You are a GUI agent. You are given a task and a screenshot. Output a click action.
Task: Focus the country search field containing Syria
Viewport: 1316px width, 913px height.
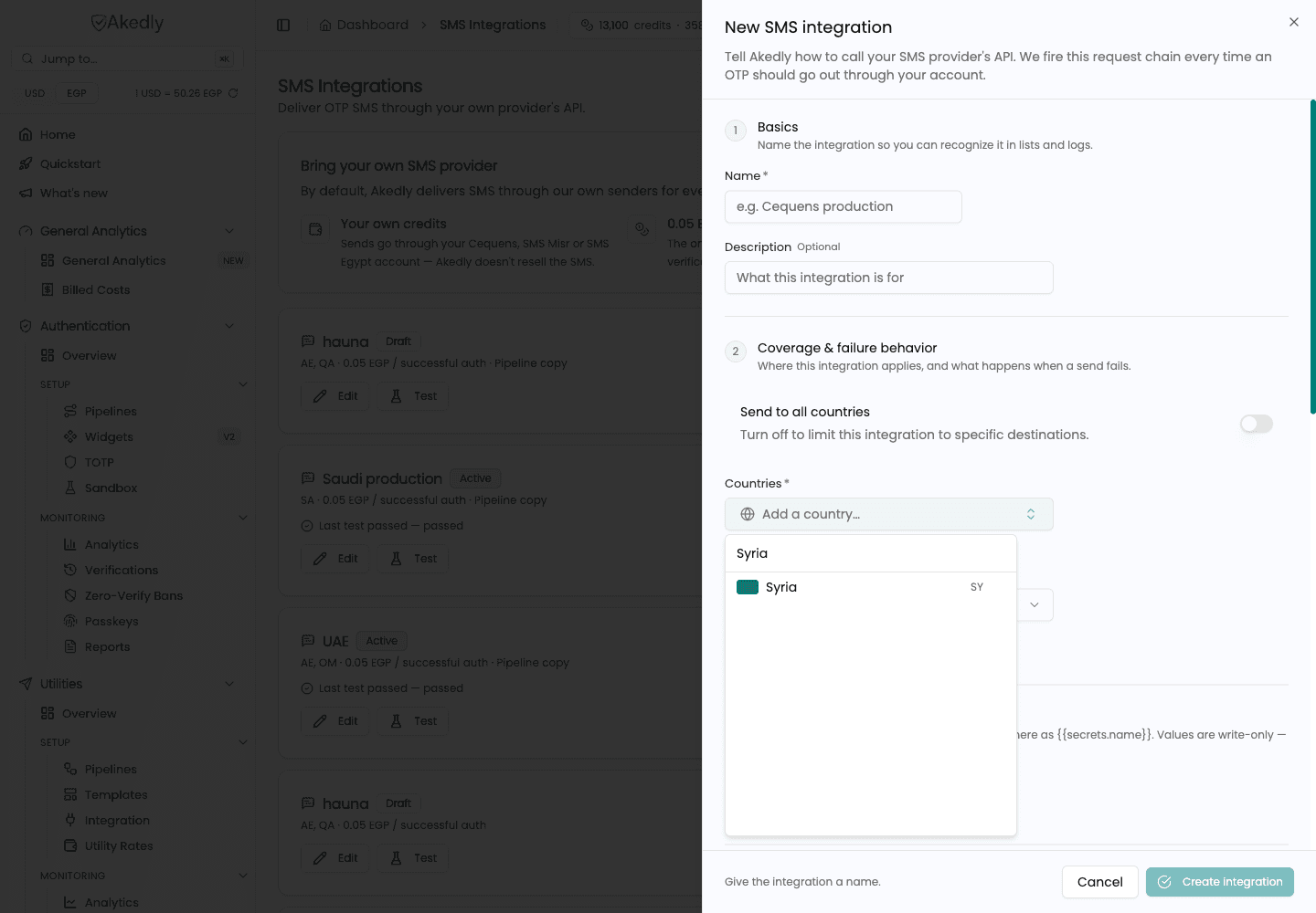tap(871, 553)
